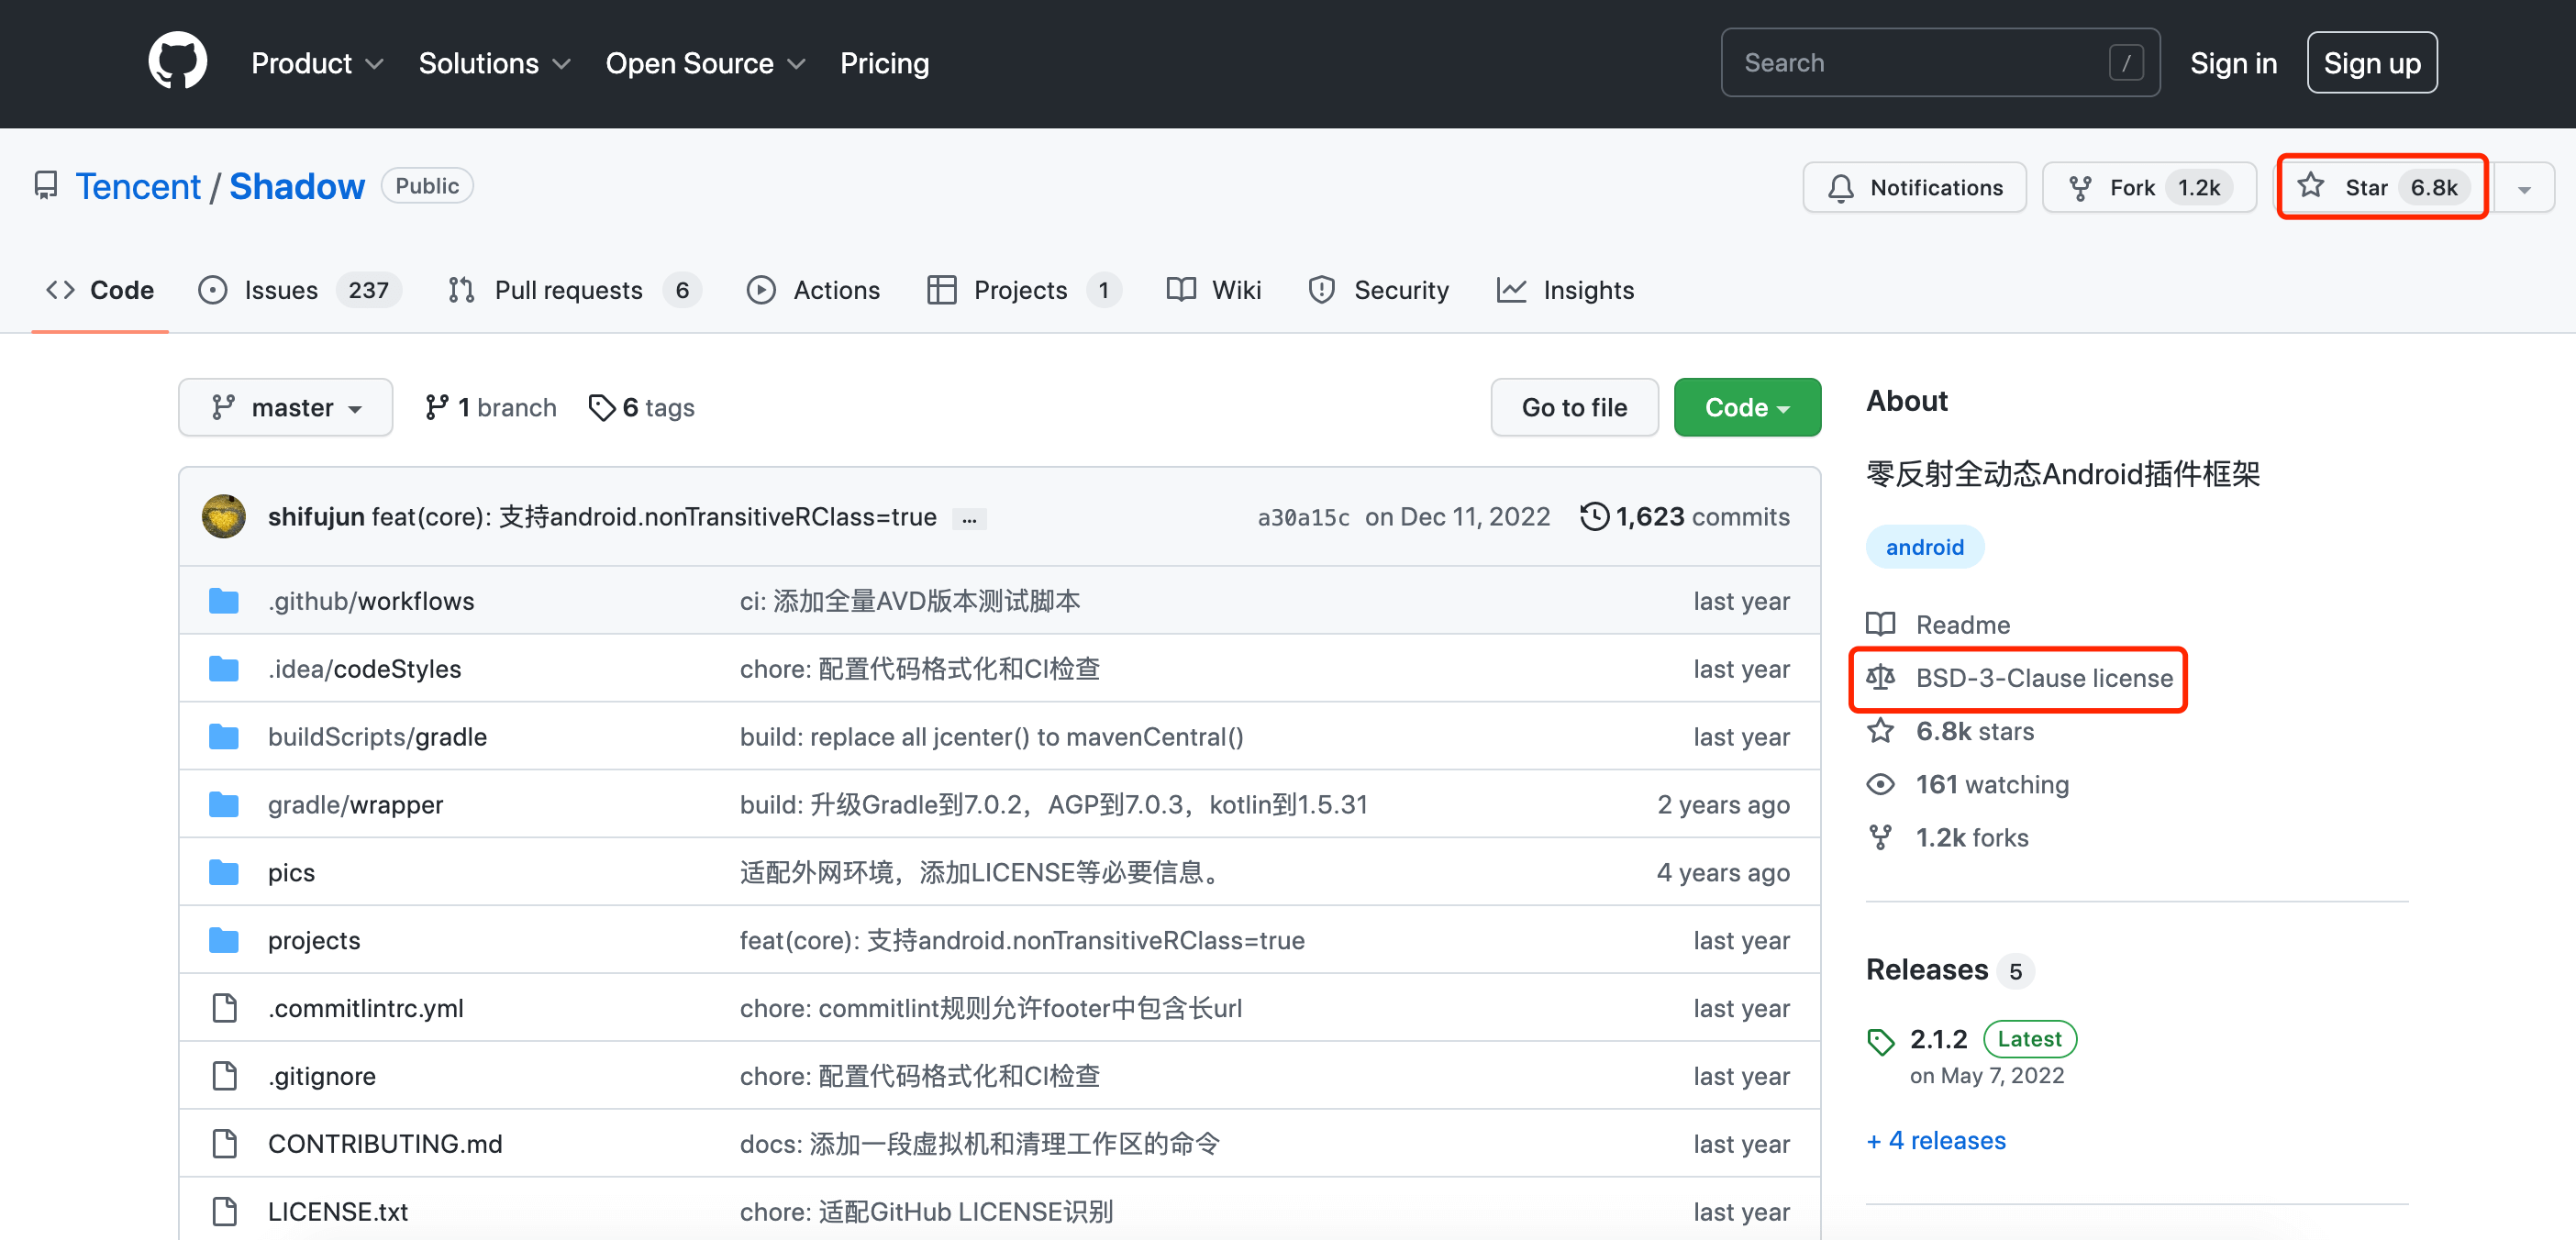Open the Shadow repository link
Image resolution: width=2576 pixels, height=1240 pixels.
(297, 186)
